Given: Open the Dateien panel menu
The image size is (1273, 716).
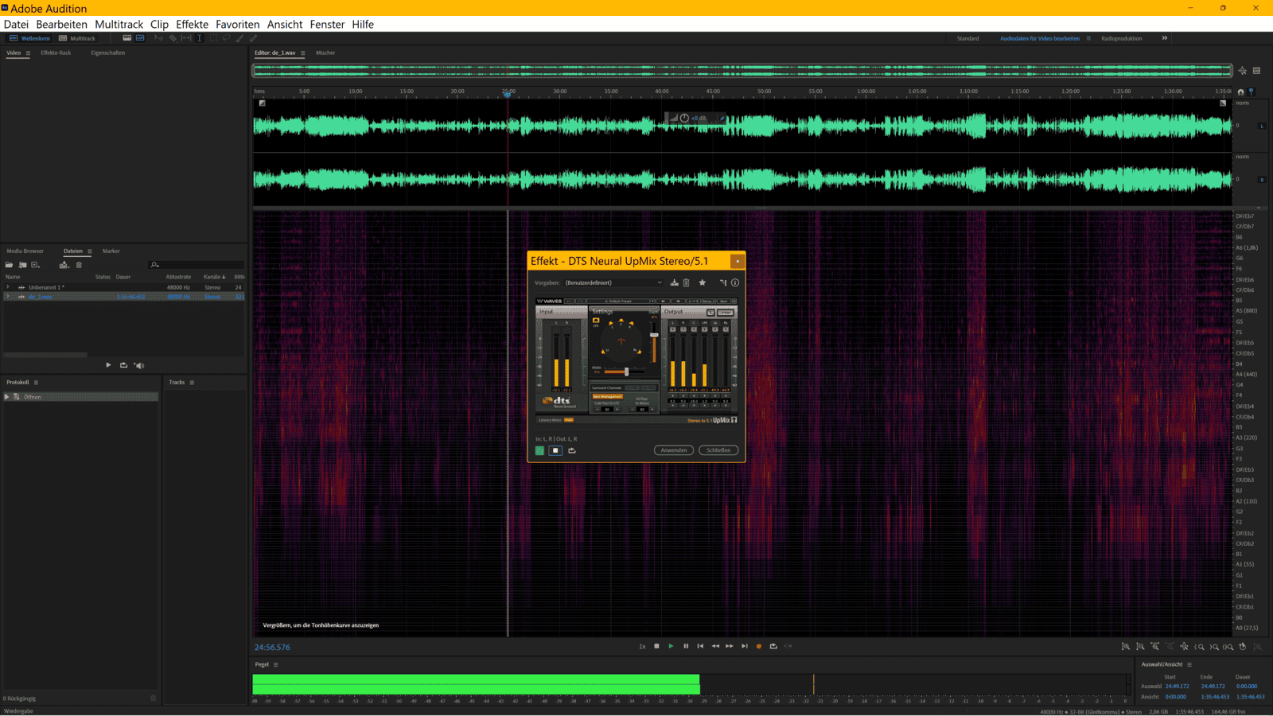Looking at the screenshot, I should 89,251.
